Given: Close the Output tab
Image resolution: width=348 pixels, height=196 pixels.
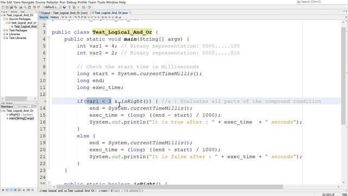Looking at the screenshot, I should 90,13.
